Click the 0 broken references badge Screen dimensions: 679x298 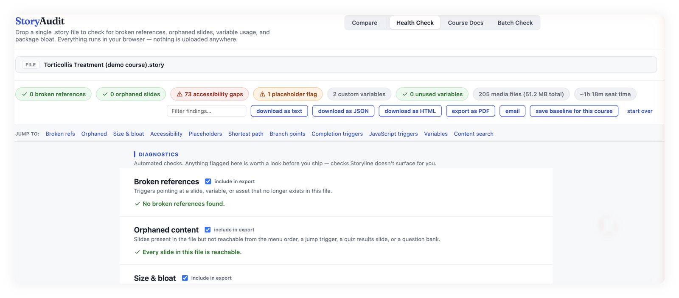tap(53, 94)
